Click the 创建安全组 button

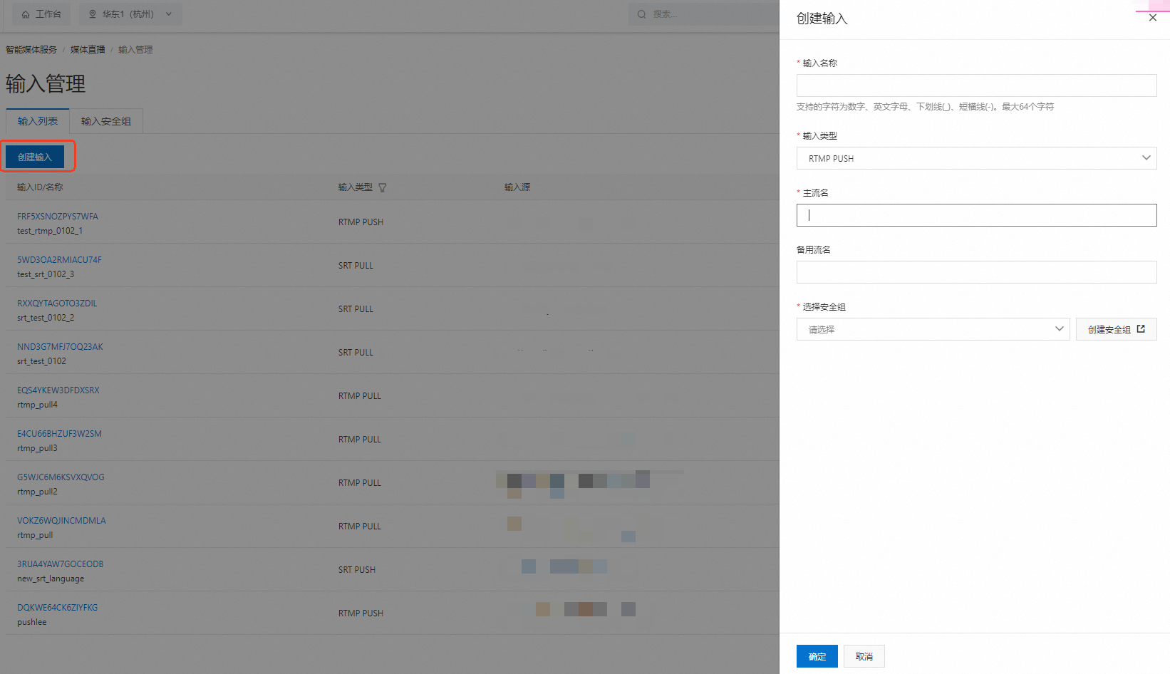tap(1116, 329)
